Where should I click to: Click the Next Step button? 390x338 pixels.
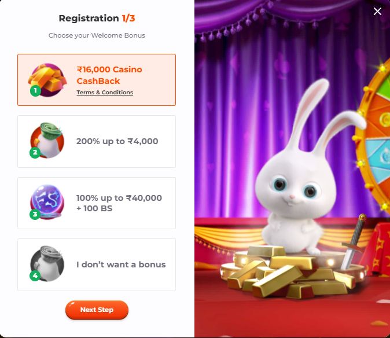coord(97,310)
